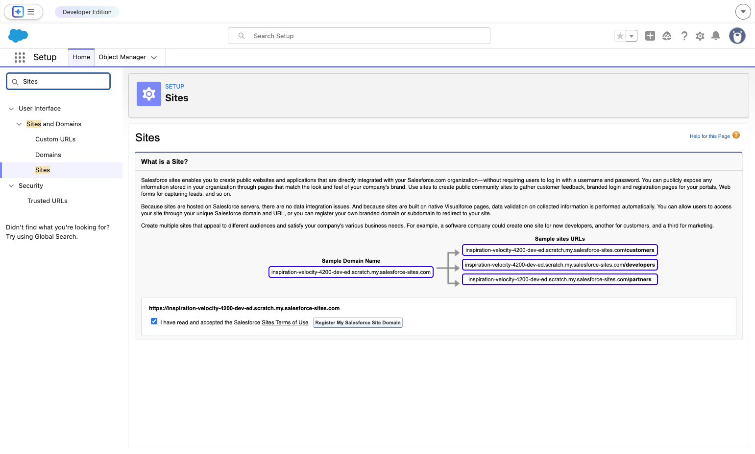
Task: Click Register My Salesforce Site Domain button
Action: [x=358, y=323]
